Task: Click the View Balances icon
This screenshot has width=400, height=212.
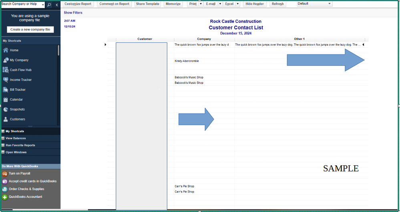Action: tap(3, 138)
